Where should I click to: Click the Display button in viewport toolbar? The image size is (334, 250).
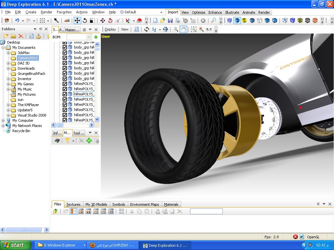110,29
